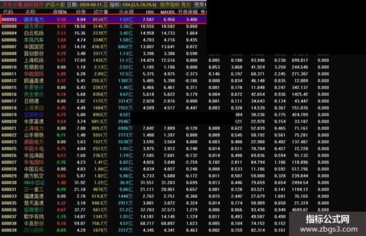Select stock 楚天高速
Viewport: 366px width, 236px height.
[x=34, y=203]
